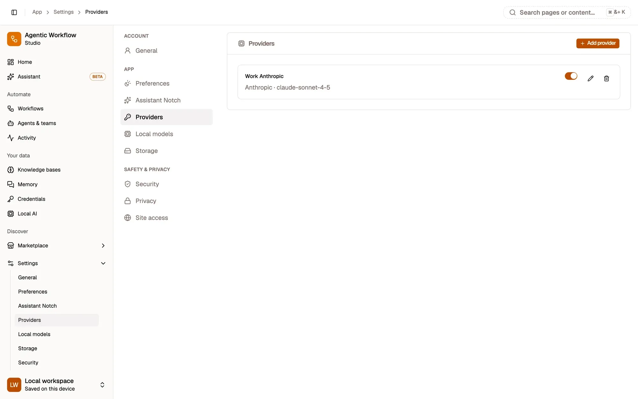638x399 pixels.
Task: Click the Settings breadcrumb link
Action: [x=63, y=12]
